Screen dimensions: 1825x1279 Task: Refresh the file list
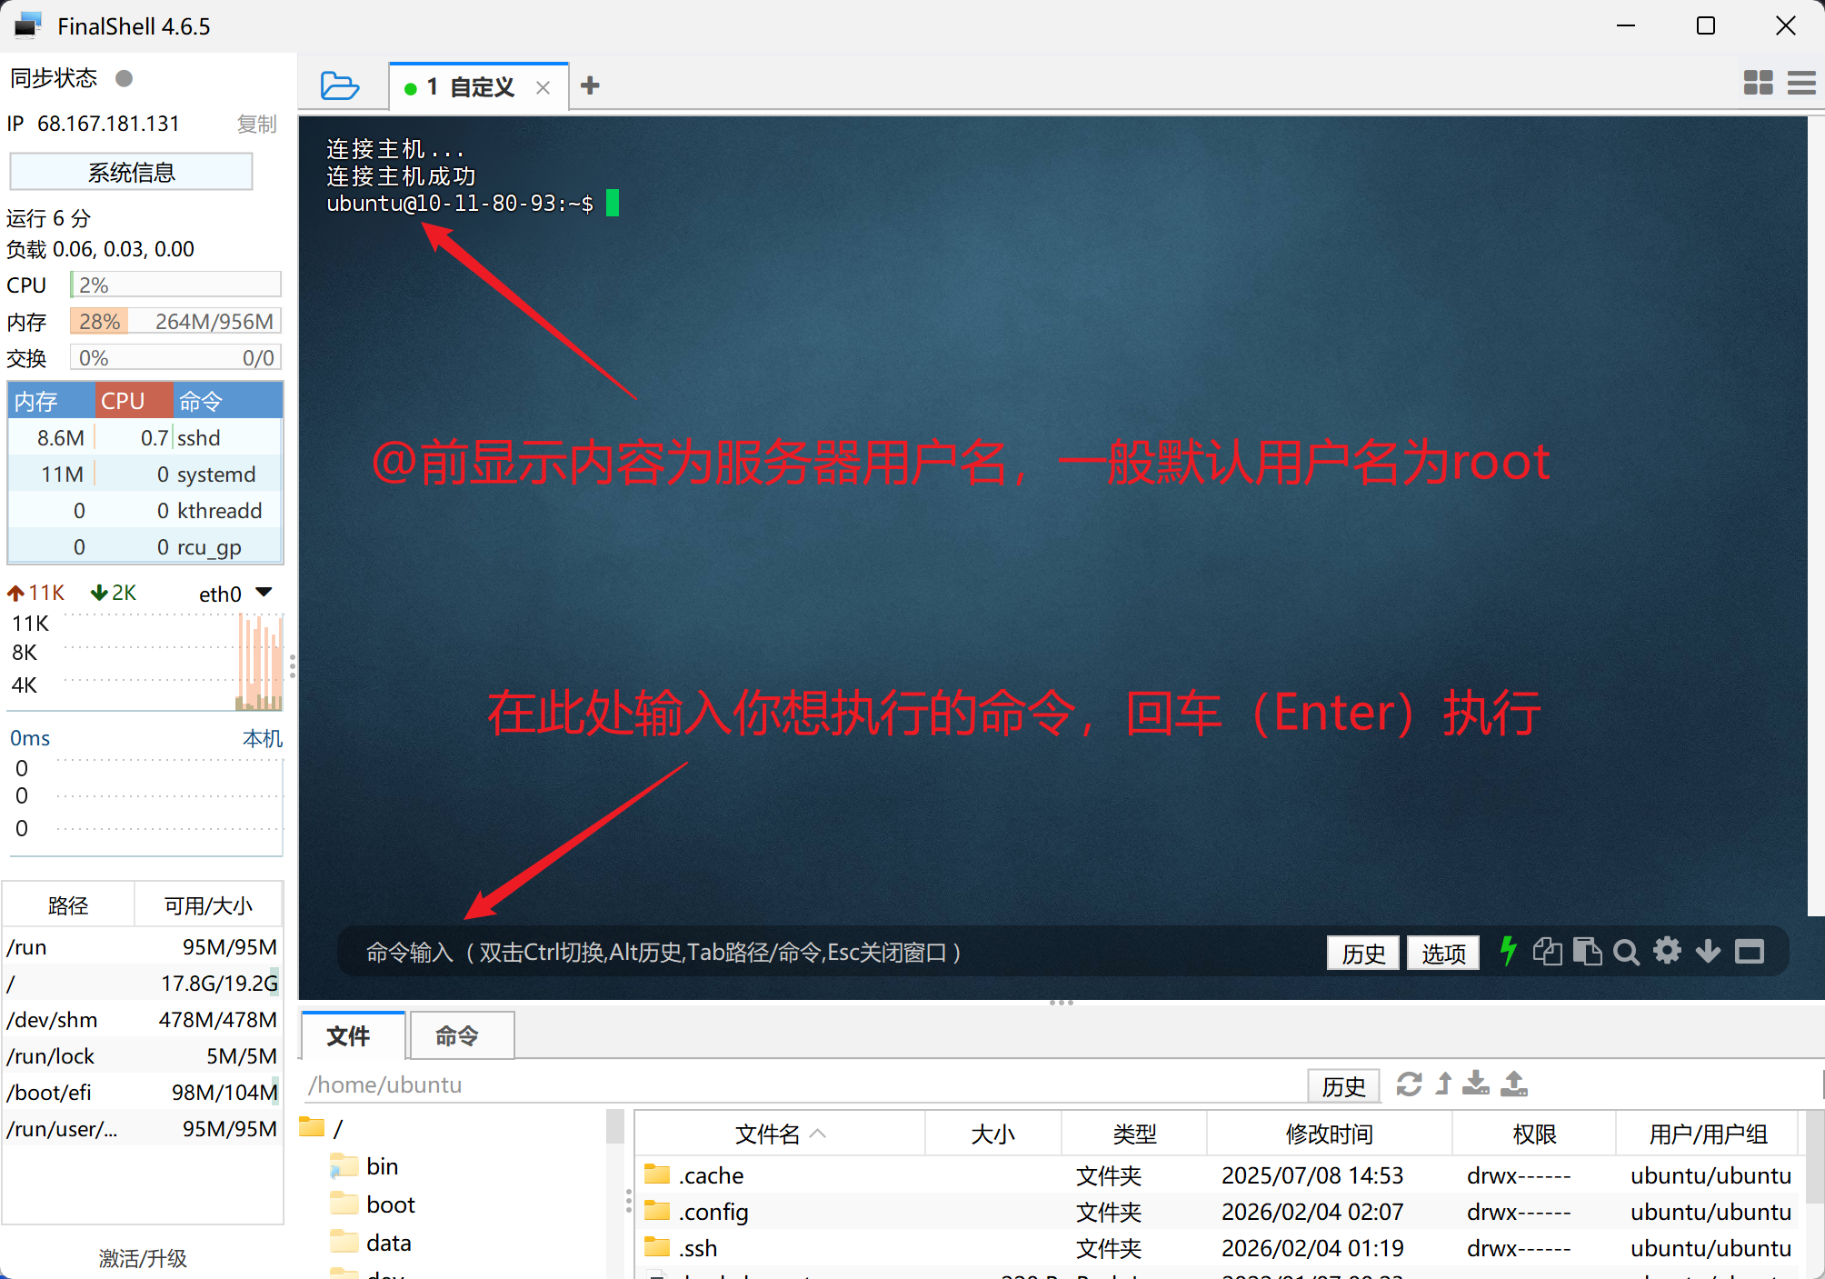1409,1084
